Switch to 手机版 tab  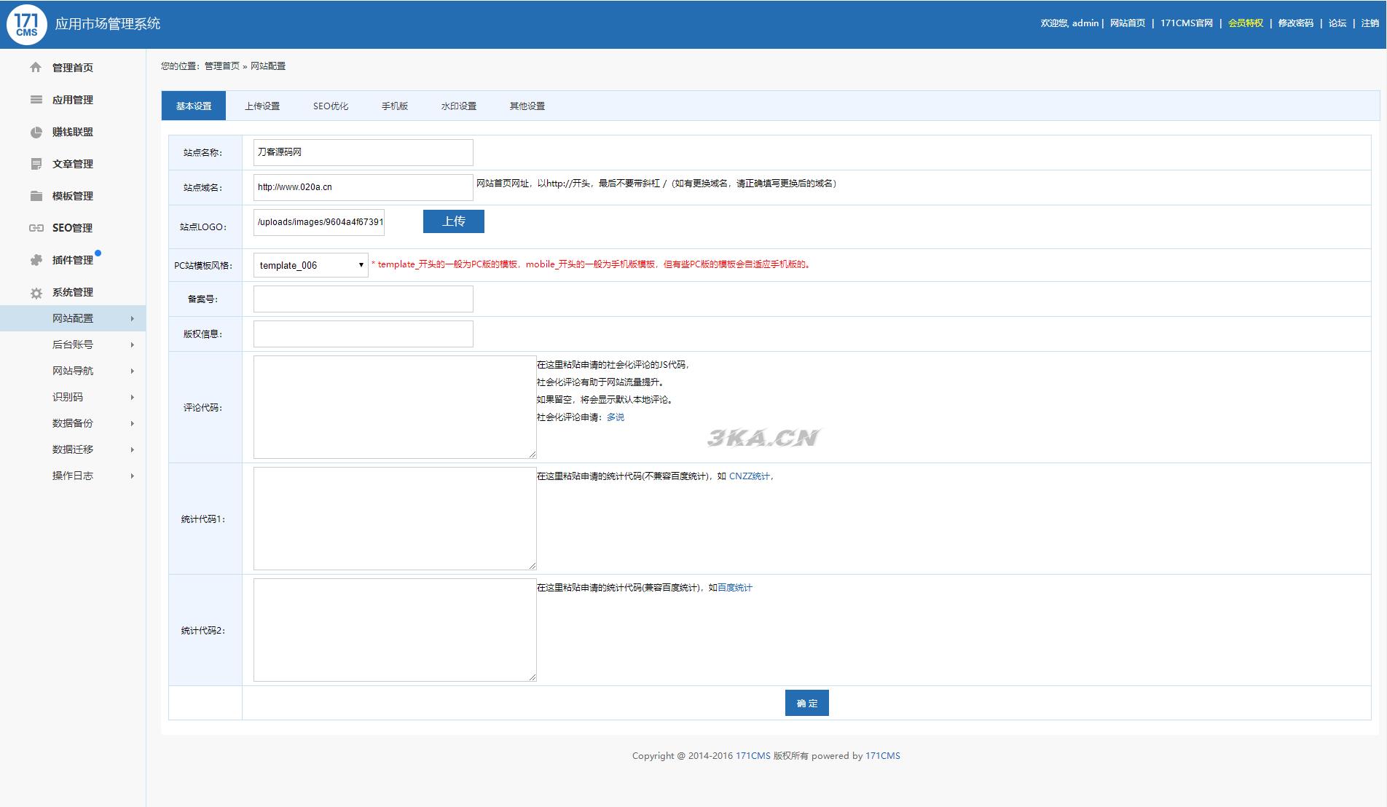pos(395,106)
